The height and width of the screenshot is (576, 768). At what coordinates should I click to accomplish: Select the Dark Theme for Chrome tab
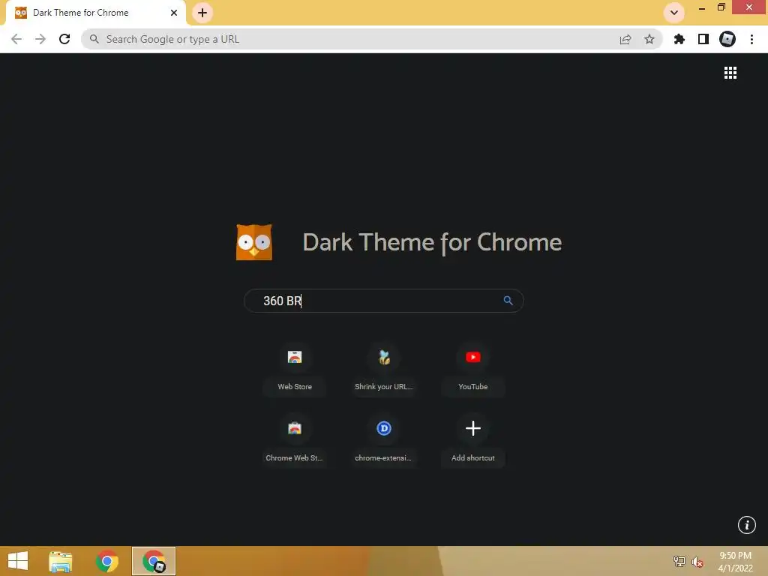click(x=95, y=13)
